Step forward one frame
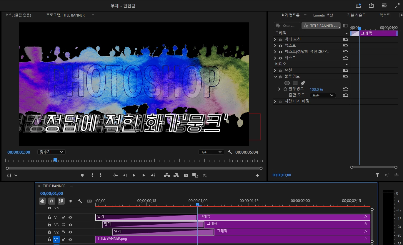Viewport: 403px width, 245px height. 143,175
